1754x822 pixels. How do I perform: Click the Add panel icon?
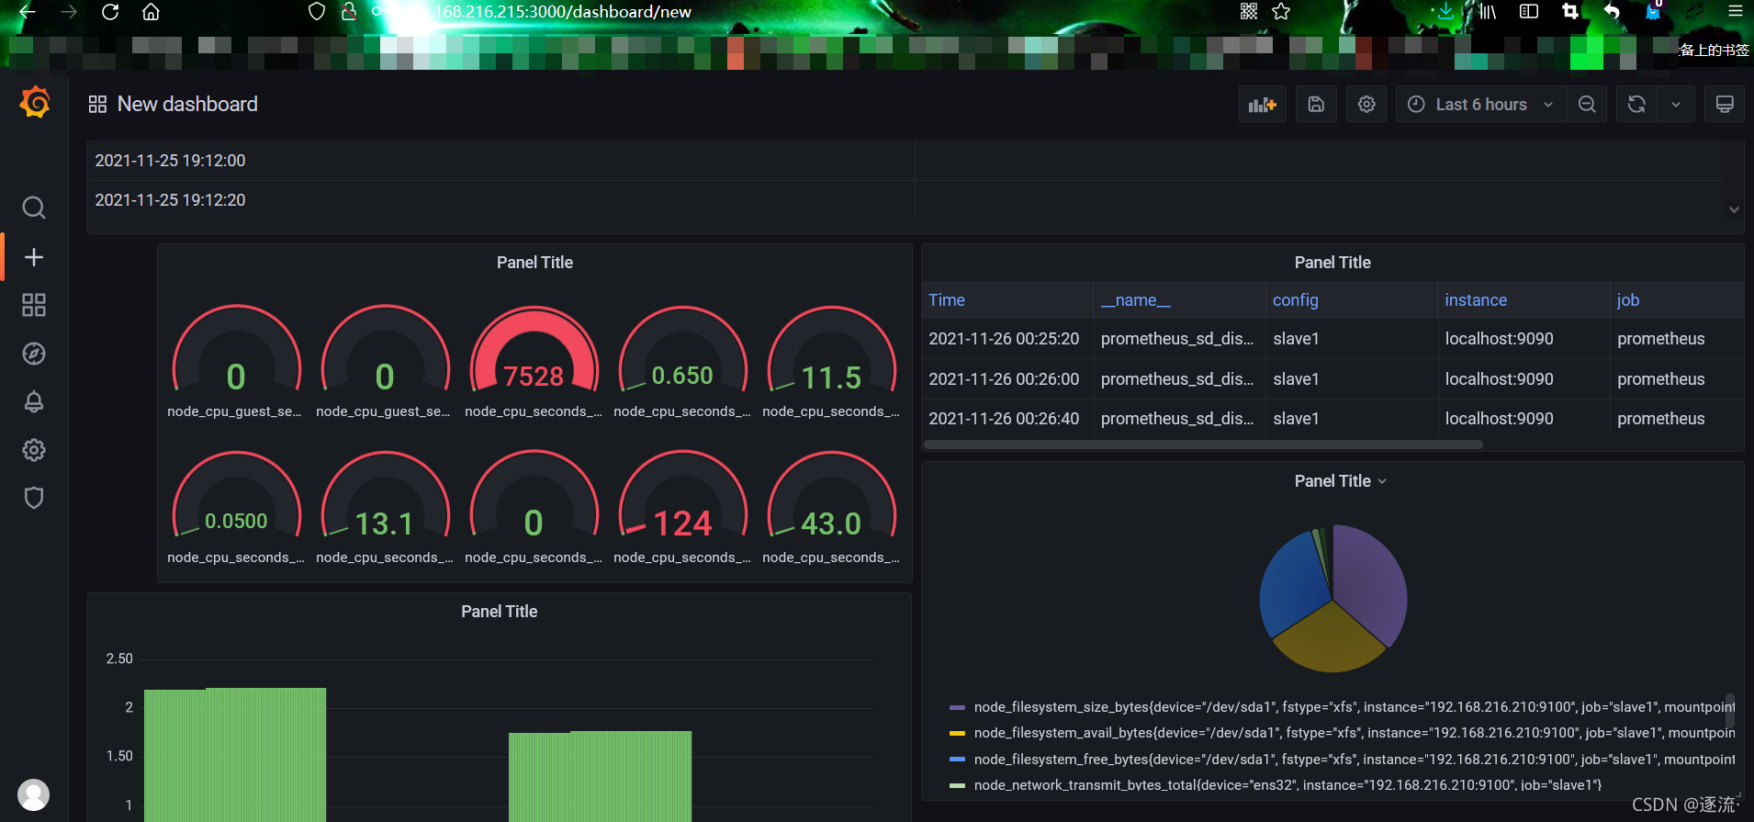pos(1263,105)
